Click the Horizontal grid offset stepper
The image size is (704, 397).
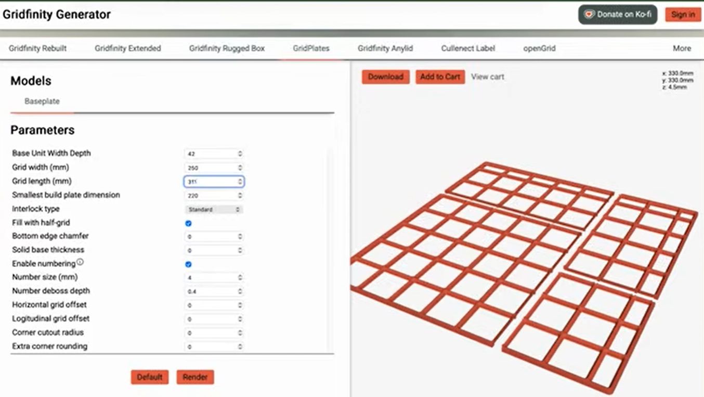click(x=240, y=305)
